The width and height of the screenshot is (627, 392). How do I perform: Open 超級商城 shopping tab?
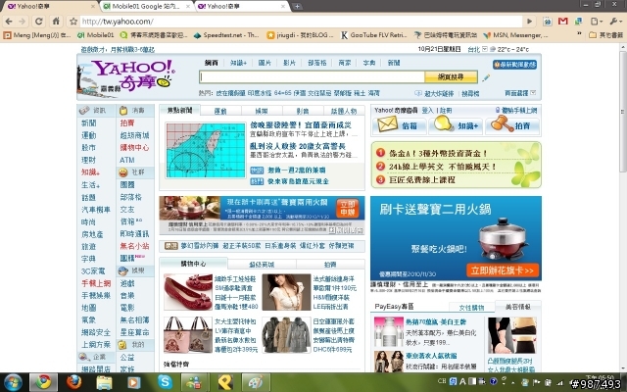(262, 265)
